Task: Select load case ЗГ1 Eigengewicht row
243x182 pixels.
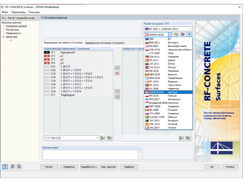Action: click(78, 52)
